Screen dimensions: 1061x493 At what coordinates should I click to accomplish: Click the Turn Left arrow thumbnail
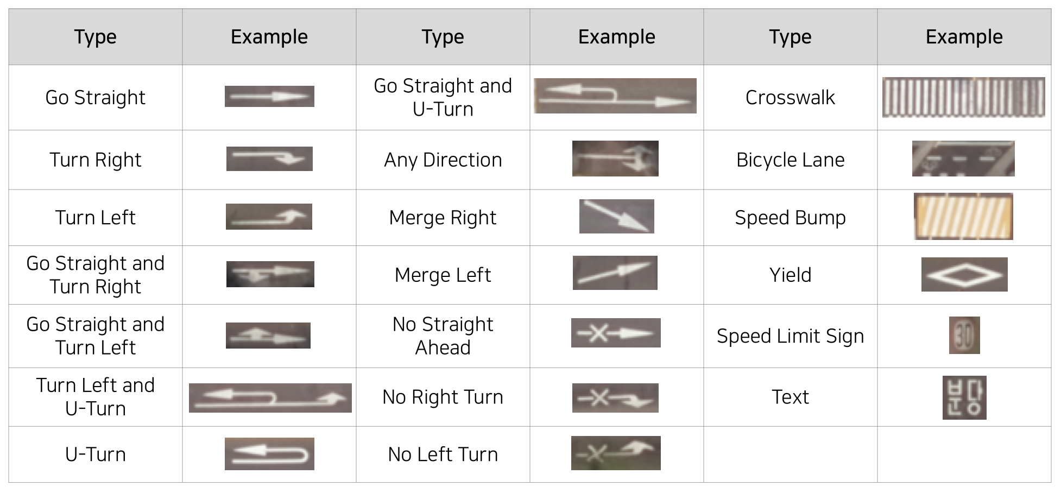pos(269,217)
